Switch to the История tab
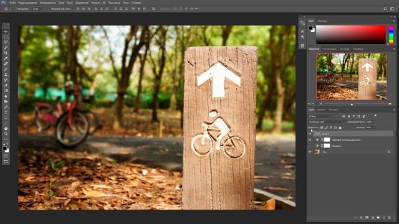This screenshot has width=399, height=224. click(x=345, y=49)
